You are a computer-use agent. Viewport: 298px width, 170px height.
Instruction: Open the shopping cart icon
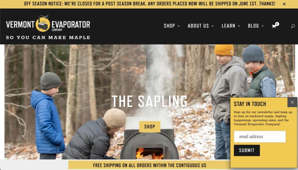coord(274,26)
